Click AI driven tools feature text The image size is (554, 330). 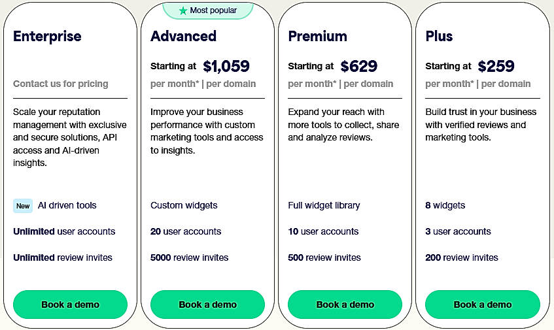pyautogui.click(x=67, y=205)
